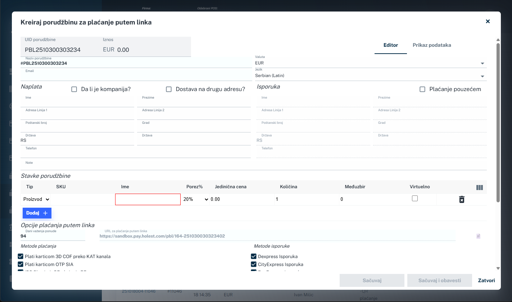Click the red-highlighted Ime field in the item row
This screenshot has width=512, height=302.
(148, 199)
